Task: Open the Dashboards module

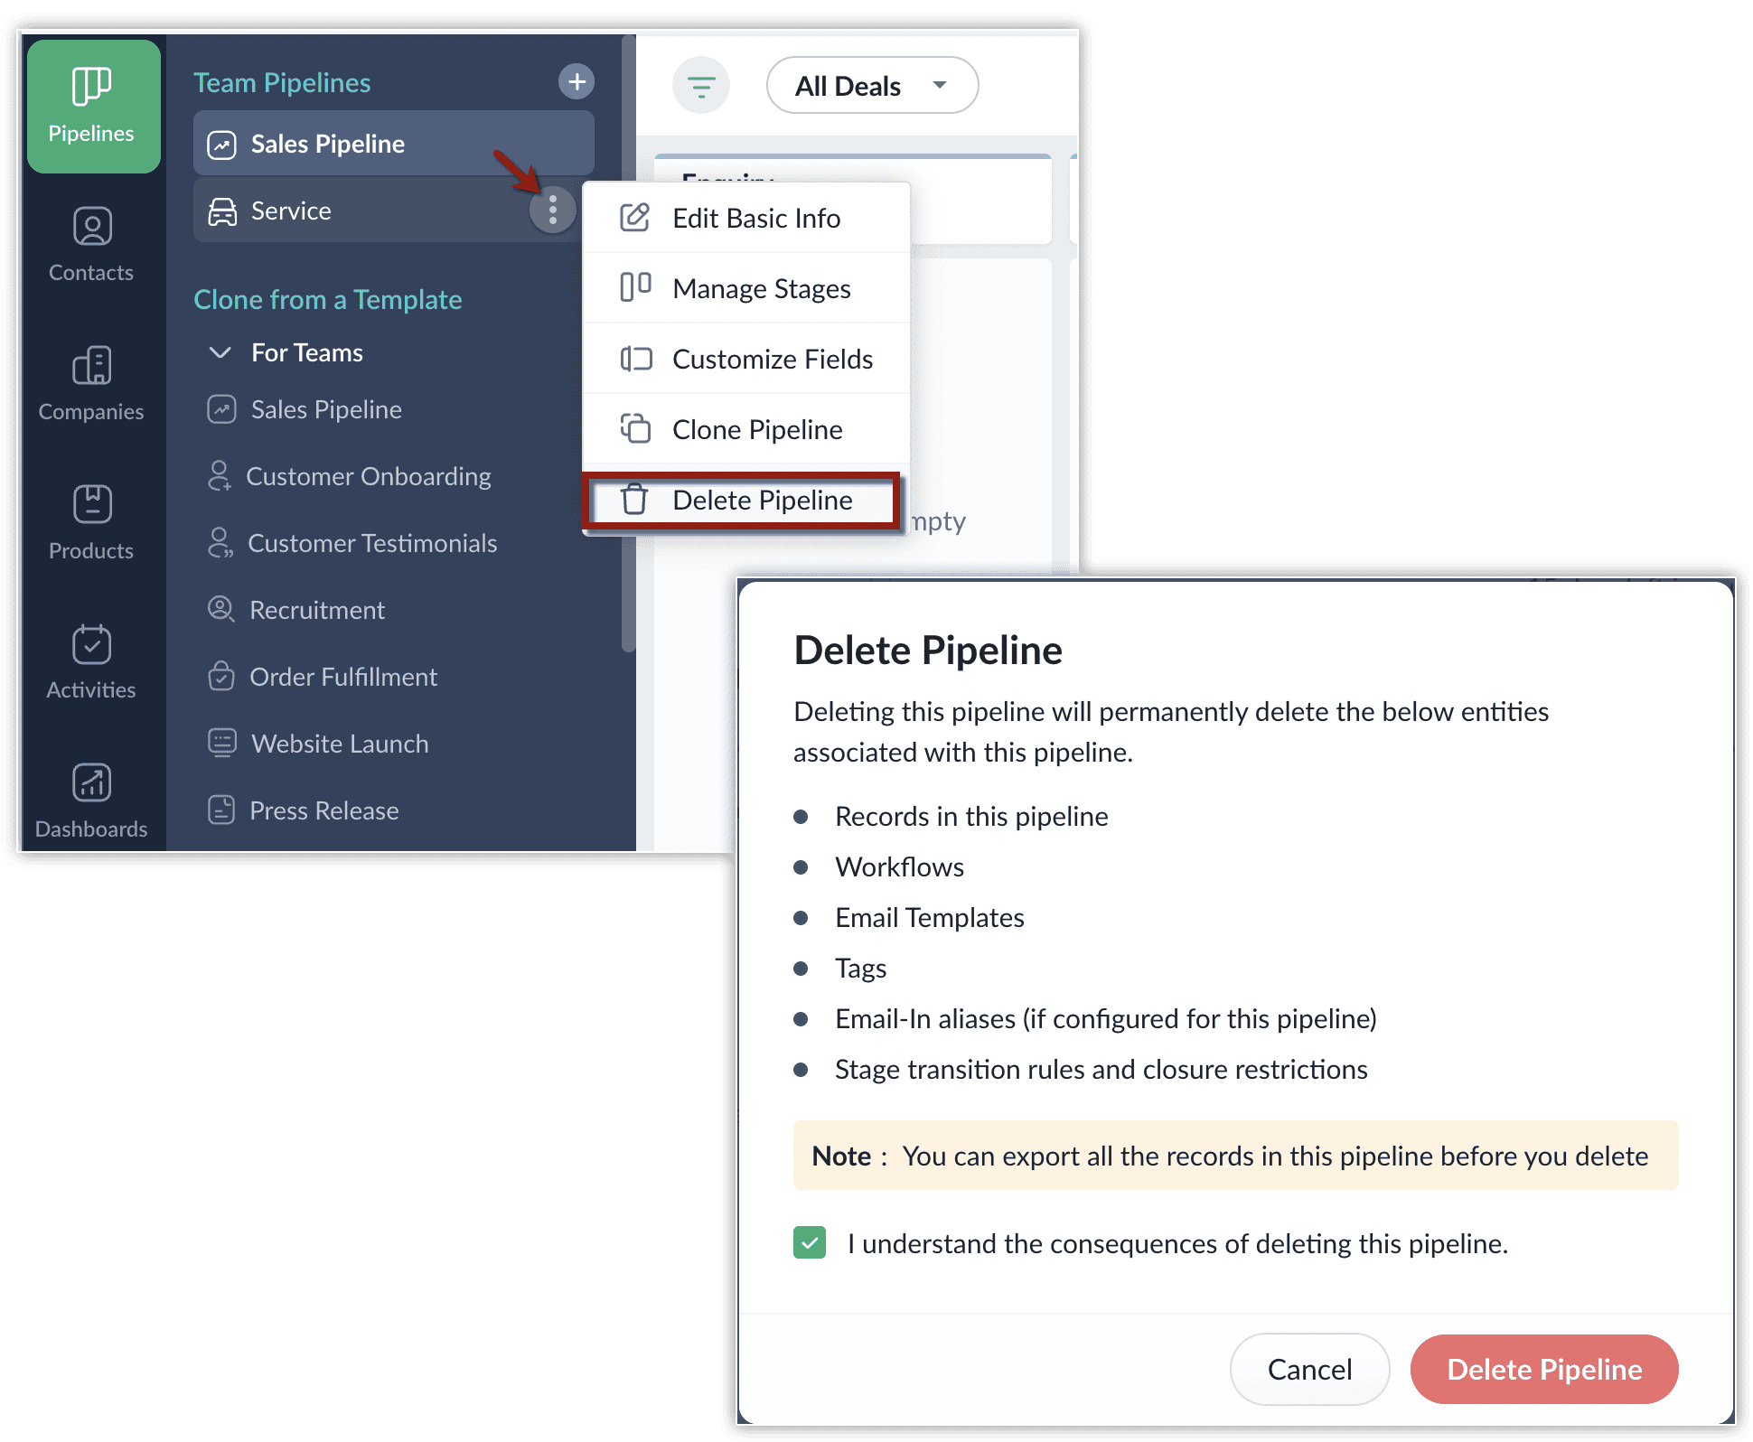Action: click(x=91, y=801)
